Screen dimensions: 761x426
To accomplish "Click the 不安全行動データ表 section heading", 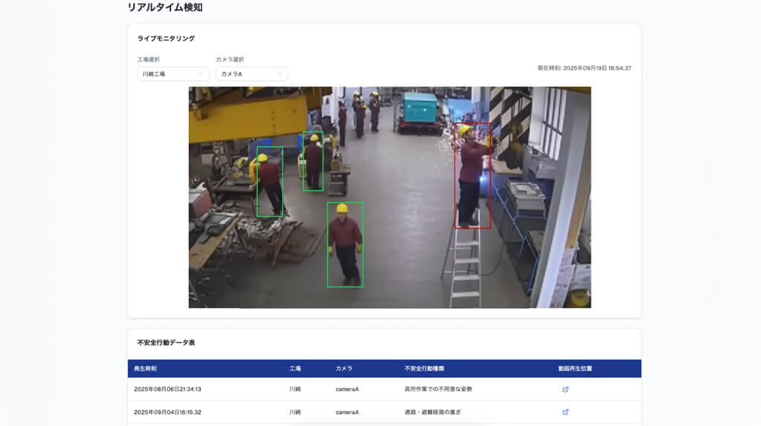I will [166, 343].
